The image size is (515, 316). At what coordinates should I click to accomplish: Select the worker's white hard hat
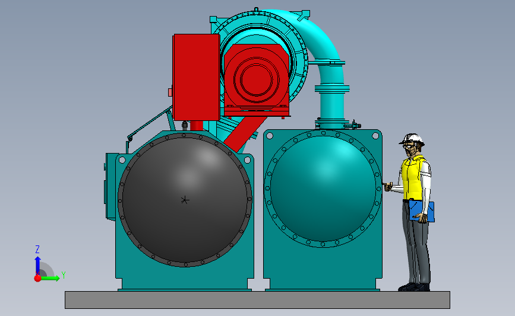click(x=412, y=139)
